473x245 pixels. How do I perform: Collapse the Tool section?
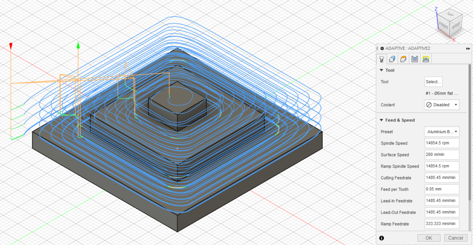click(381, 70)
